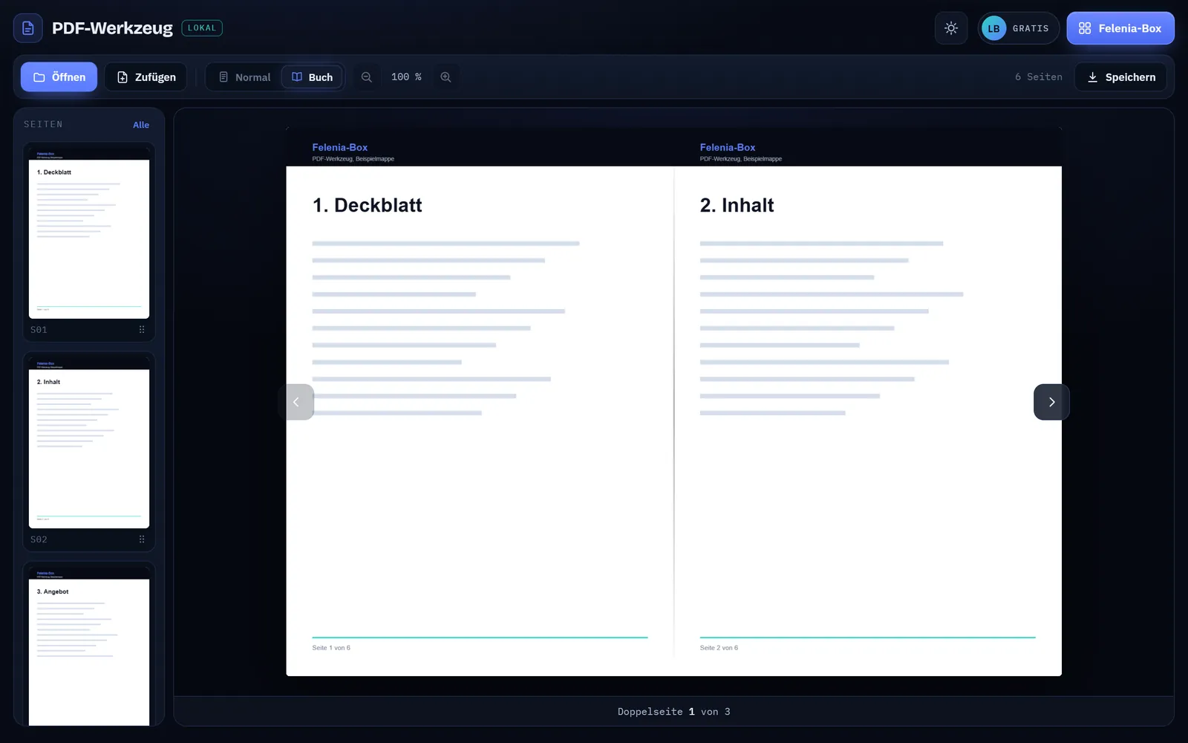The height and width of the screenshot is (743, 1188).
Task: Open the LB user avatar
Action: click(x=993, y=28)
